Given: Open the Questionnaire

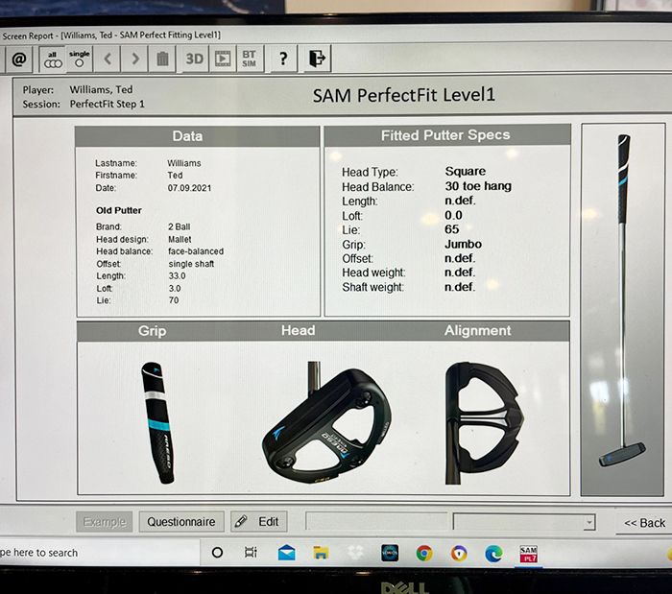Looking at the screenshot, I should [x=181, y=522].
